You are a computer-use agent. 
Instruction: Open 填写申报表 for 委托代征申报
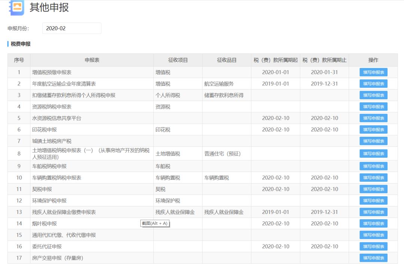pos(373,247)
